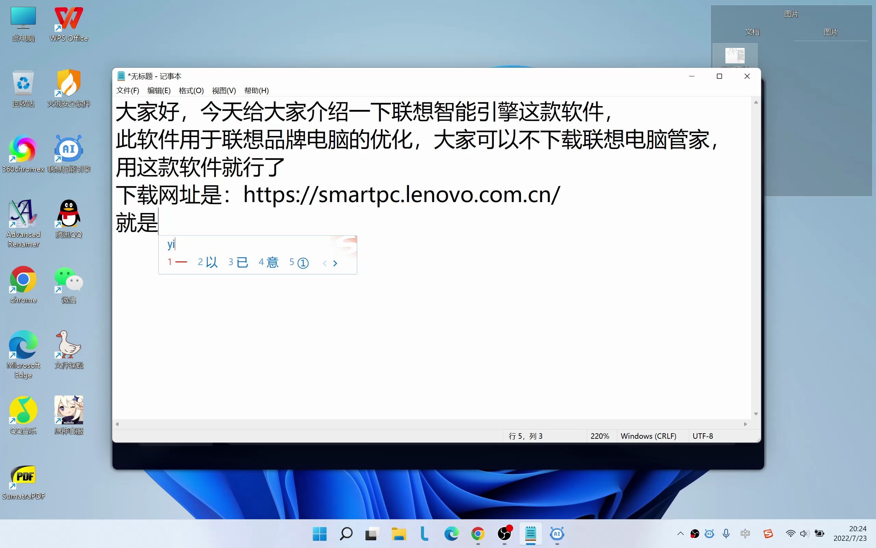This screenshot has height=548, width=876.
Task: Choose IME candidate 1 一
Action: pyautogui.click(x=177, y=262)
